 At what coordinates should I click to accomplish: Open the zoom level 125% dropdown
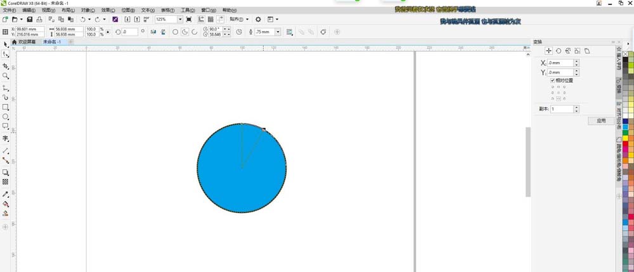(x=180, y=19)
